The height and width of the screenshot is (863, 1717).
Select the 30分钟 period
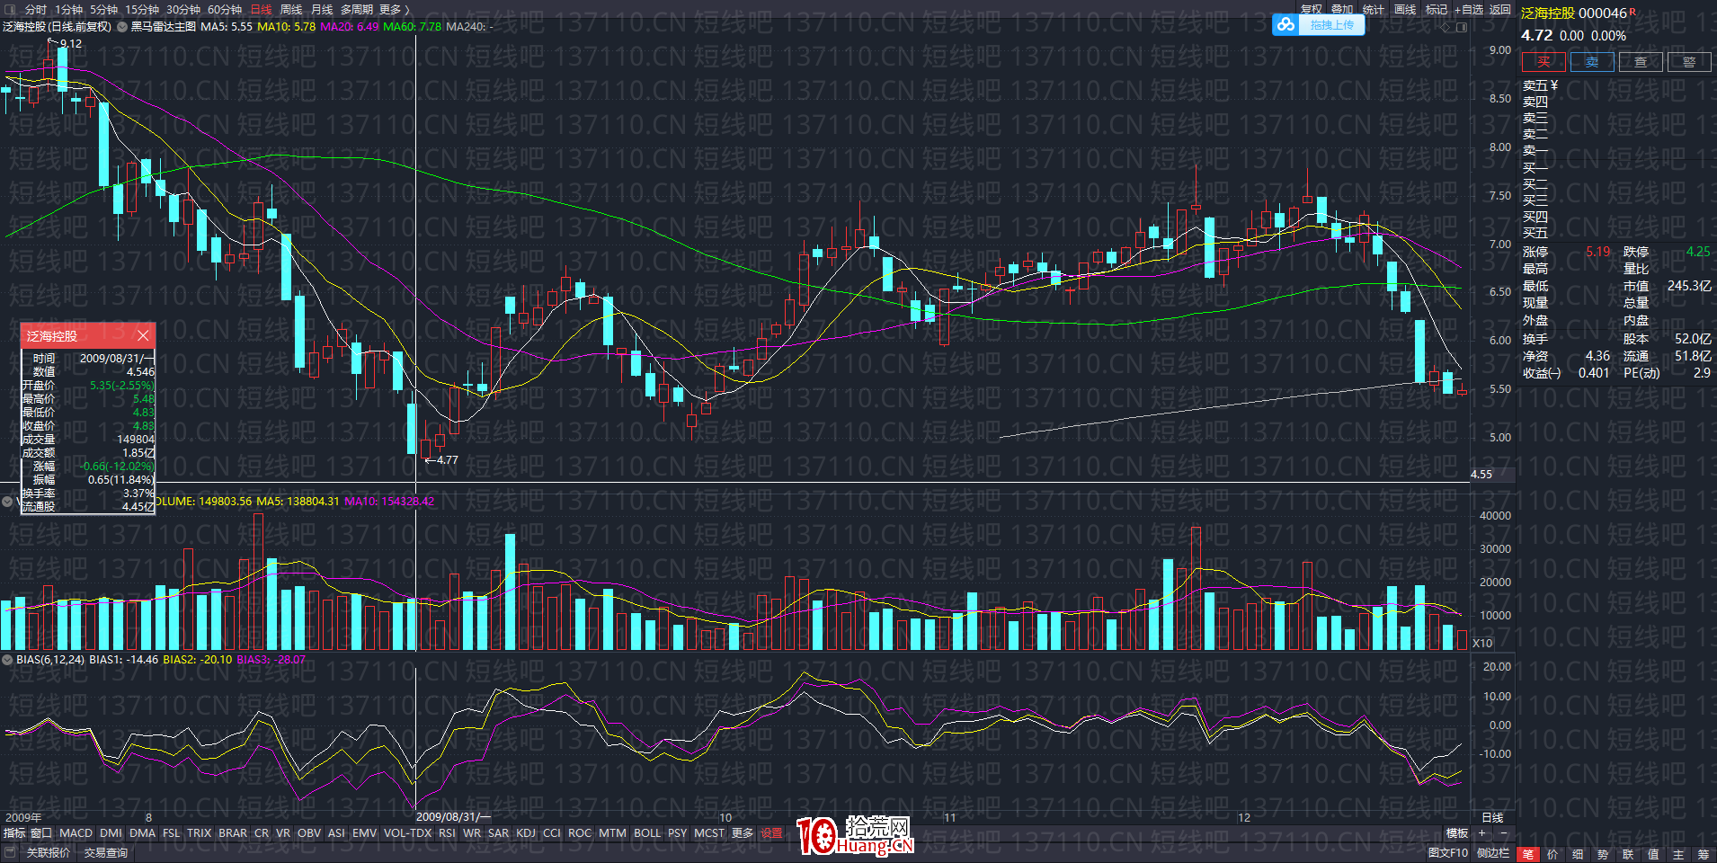(183, 9)
